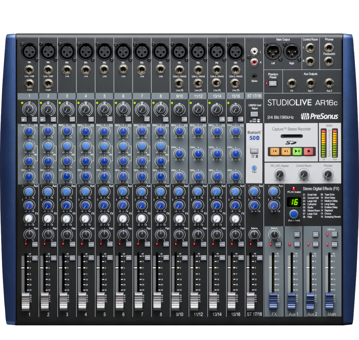The height and width of the screenshot is (340, 359).
Task: Toggle the 48V phantom power button
Action: tap(273, 84)
